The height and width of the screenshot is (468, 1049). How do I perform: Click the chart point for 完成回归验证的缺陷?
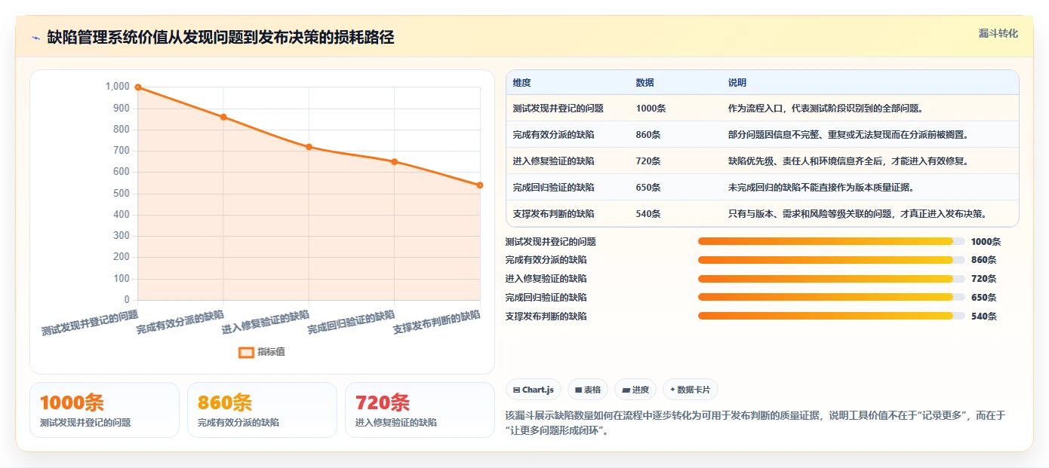[394, 161]
